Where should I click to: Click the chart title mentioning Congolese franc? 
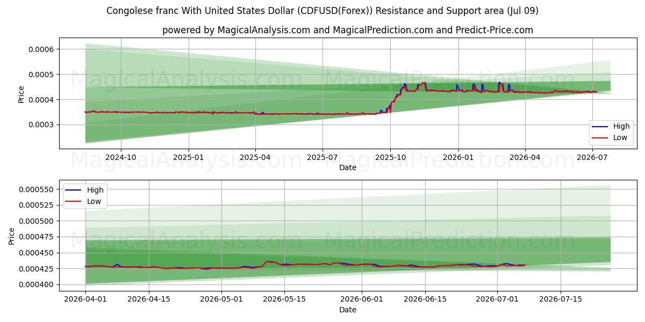point(322,11)
